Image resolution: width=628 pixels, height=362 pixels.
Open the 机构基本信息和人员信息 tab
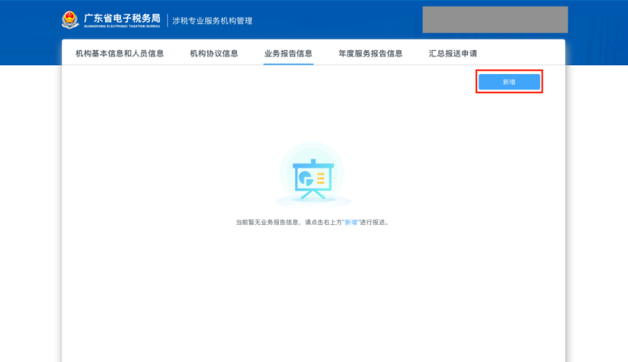(120, 53)
